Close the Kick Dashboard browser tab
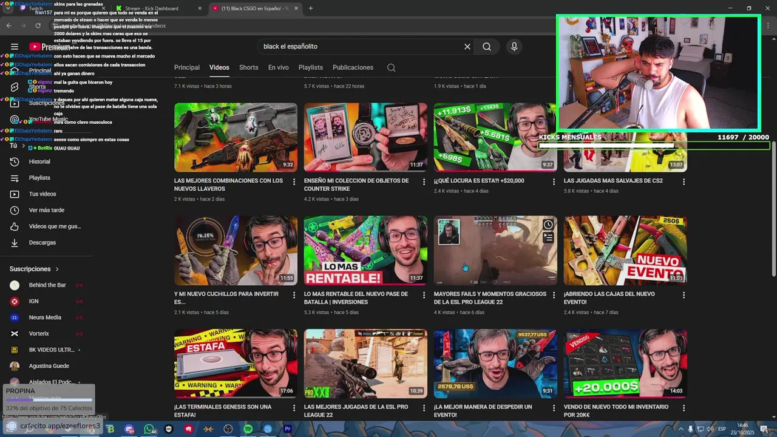Image resolution: width=777 pixels, height=437 pixels. point(200,8)
